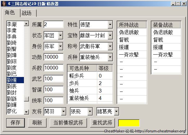Click the 保存 button

15,123
